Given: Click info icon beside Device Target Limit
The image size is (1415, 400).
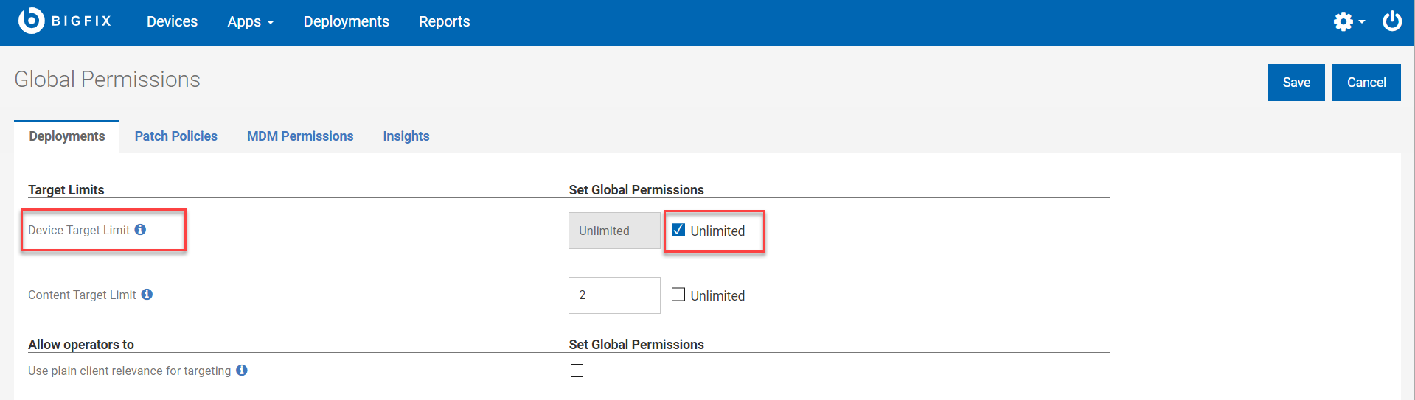Looking at the screenshot, I should (x=140, y=230).
